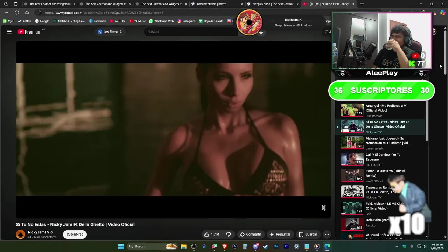Select the first ChatBot and Widgets tab
This screenshot has width=448, height=252.
click(x=50, y=4)
